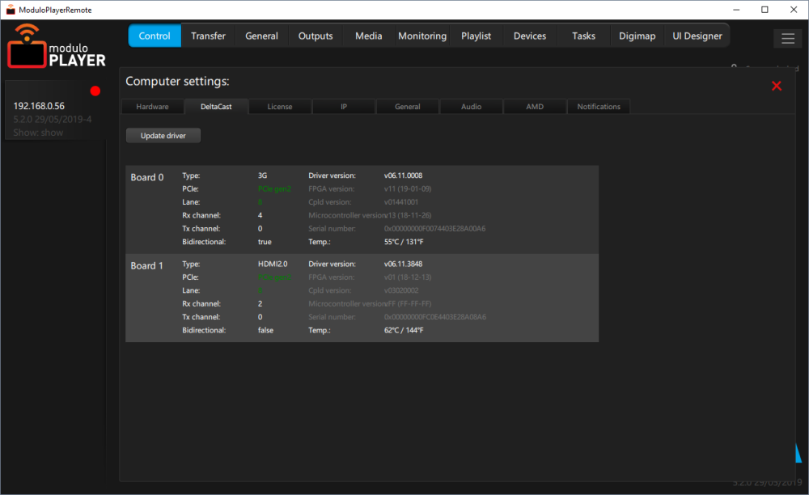
Task: Switch to the Media tab
Action: tap(368, 35)
